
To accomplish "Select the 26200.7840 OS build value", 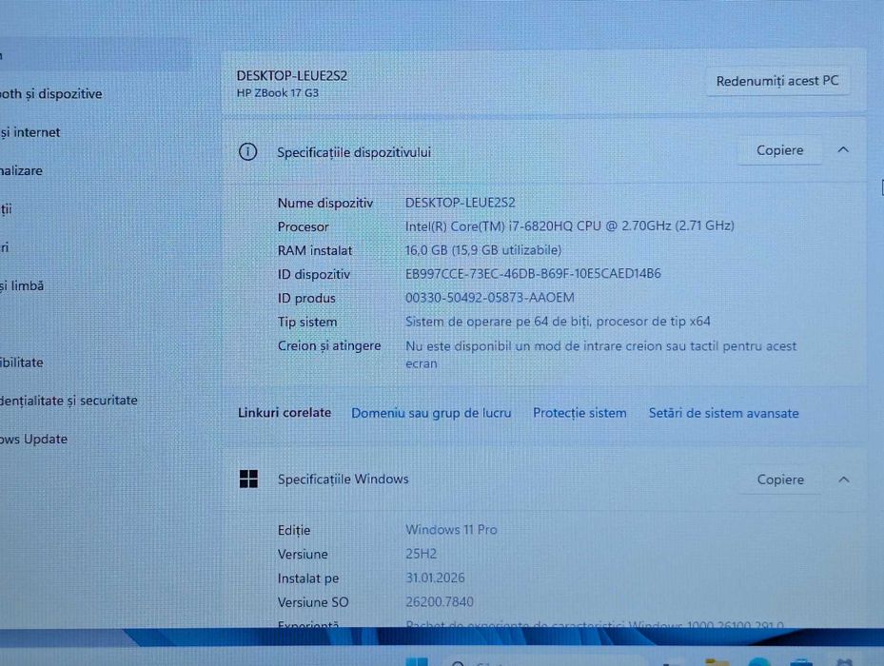I will coord(440,601).
